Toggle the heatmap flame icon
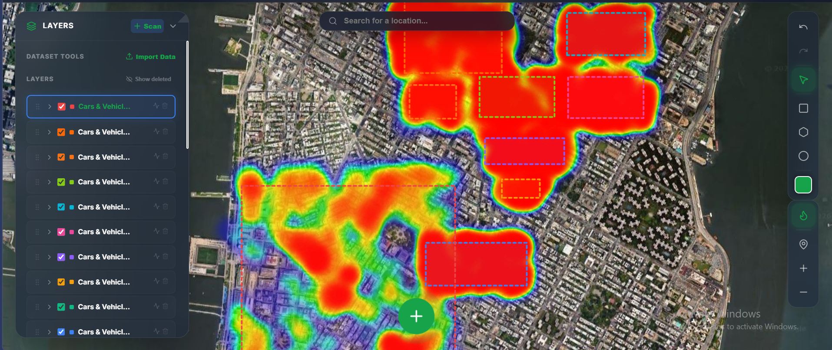 [803, 216]
